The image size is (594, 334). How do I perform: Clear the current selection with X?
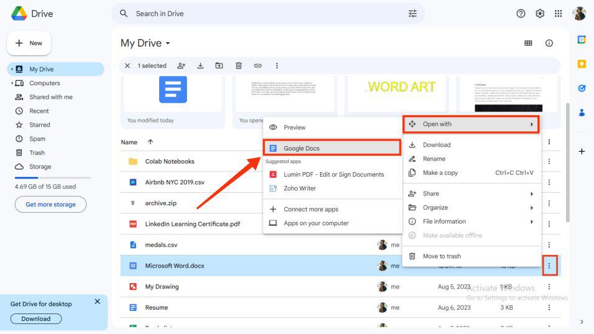[x=127, y=65]
